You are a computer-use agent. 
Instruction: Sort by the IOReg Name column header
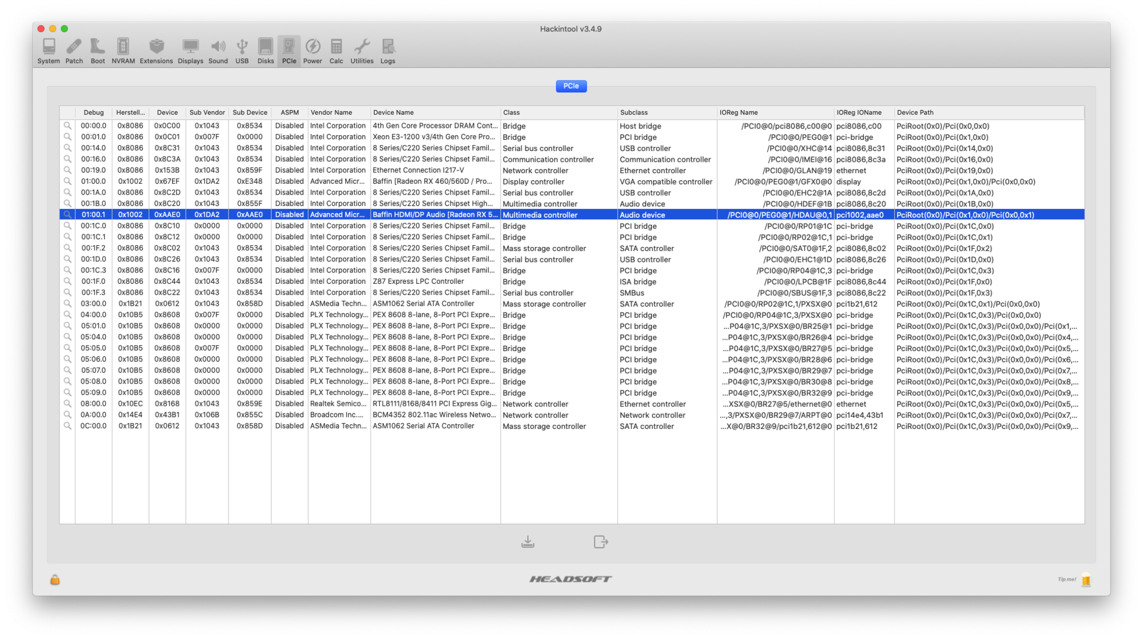coord(776,112)
